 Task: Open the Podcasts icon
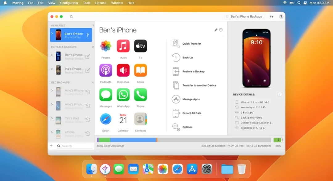point(106,70)
